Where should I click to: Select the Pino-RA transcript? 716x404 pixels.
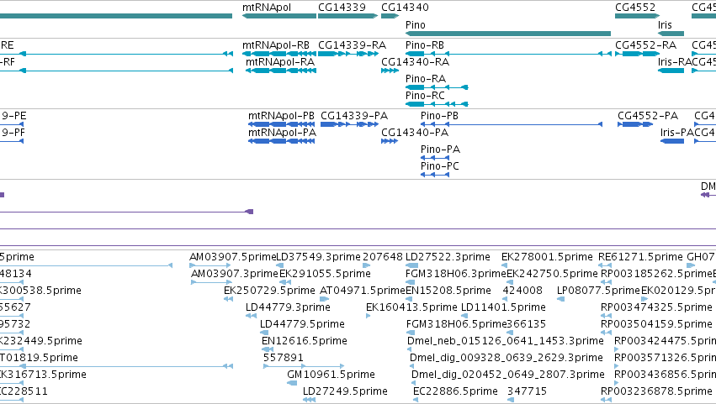tap(437, 87)
